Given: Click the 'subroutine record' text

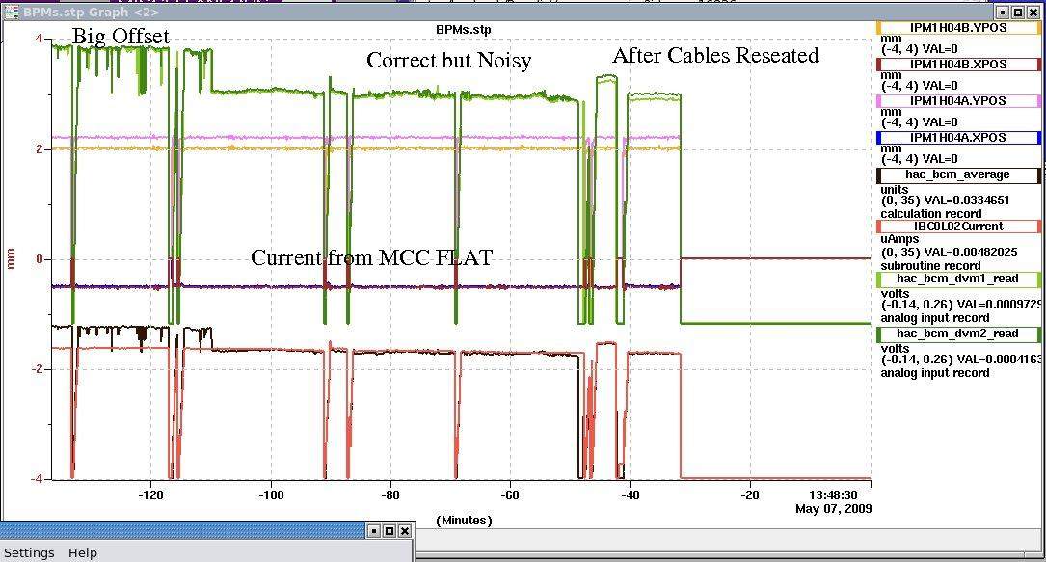Looking at the screenshot, I should pos(930,266).
